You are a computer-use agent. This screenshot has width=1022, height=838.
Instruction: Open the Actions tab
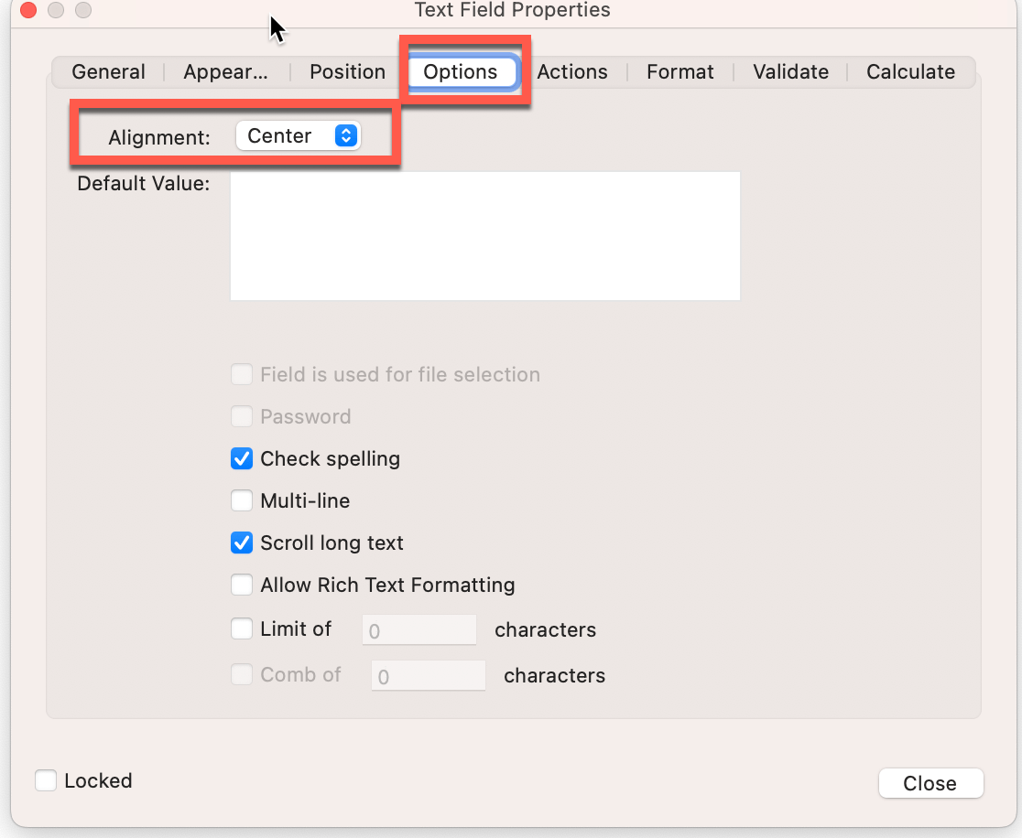(x=573, y=71)
